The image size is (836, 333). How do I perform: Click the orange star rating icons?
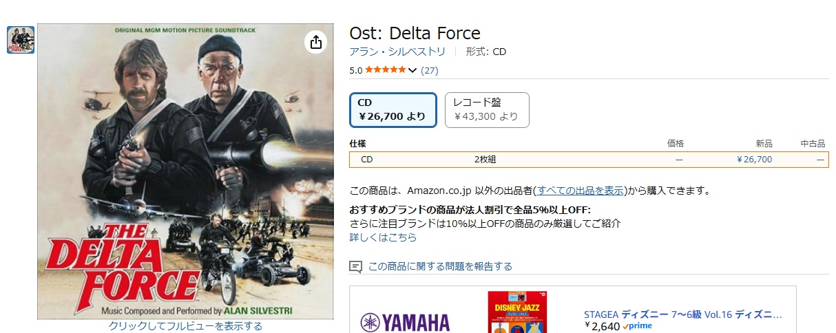[386, 70]
